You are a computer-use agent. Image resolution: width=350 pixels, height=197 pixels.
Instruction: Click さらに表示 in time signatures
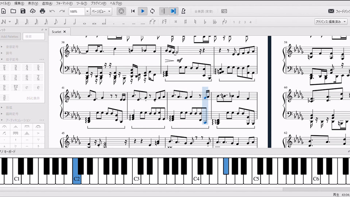pyautogui.click(x=33, y=98)
